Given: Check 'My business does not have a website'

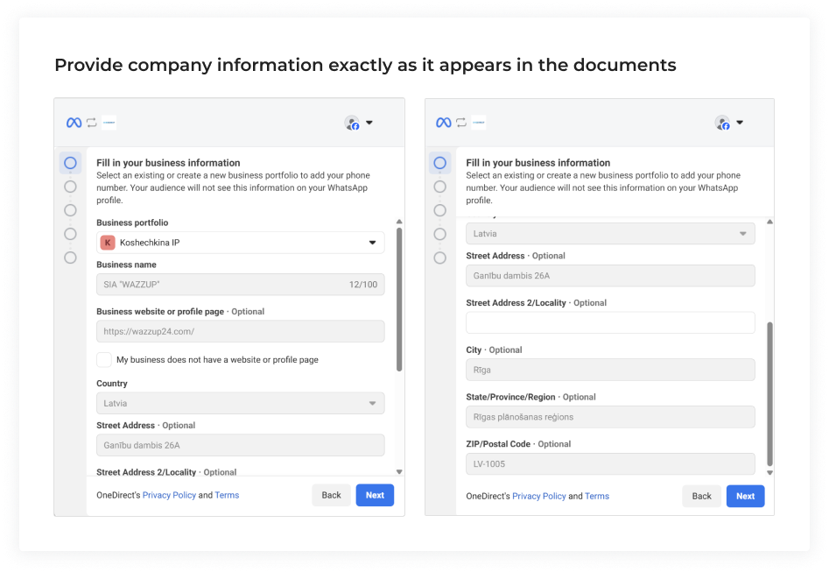Looking at the screenshot, I should pos(104,360).
